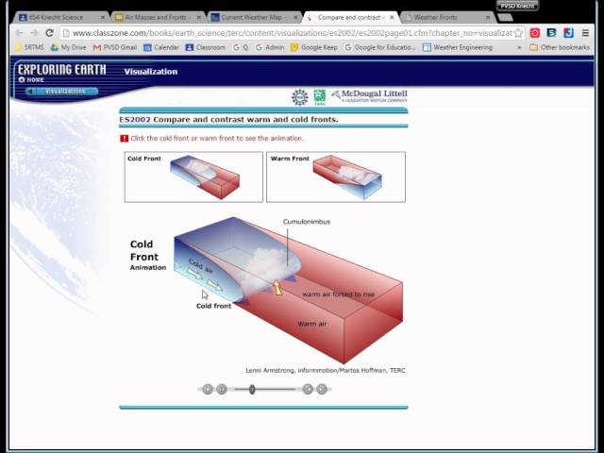The image size is (604, 453).
Task: Open the Classroom bookmark
Action: [206, 47]
